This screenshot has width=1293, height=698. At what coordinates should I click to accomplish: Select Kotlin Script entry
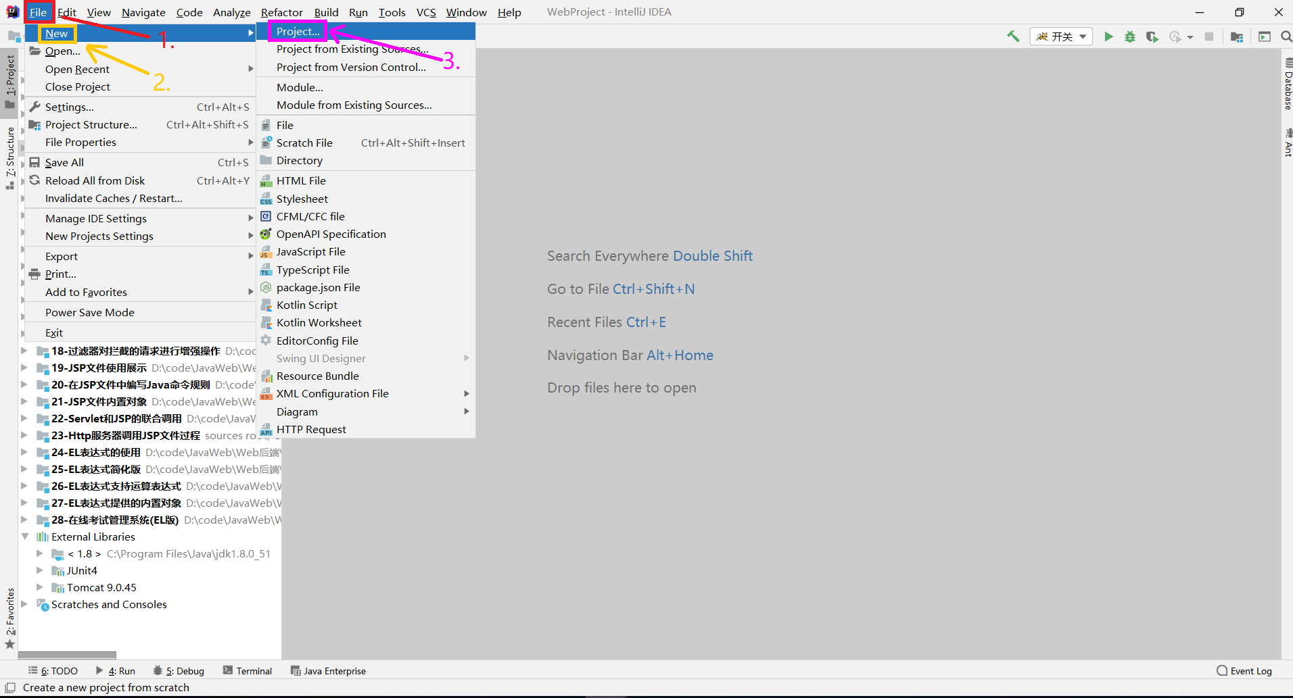pos(366,305)
